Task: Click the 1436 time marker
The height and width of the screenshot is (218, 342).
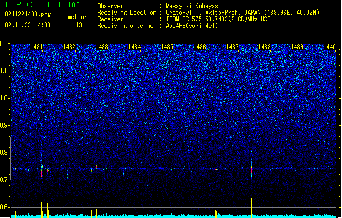Action: [x=200, y=47]
